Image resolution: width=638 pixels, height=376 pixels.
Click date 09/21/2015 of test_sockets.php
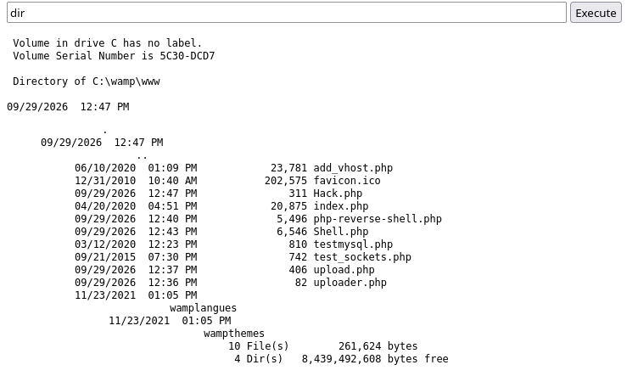[x=105, y=257]
